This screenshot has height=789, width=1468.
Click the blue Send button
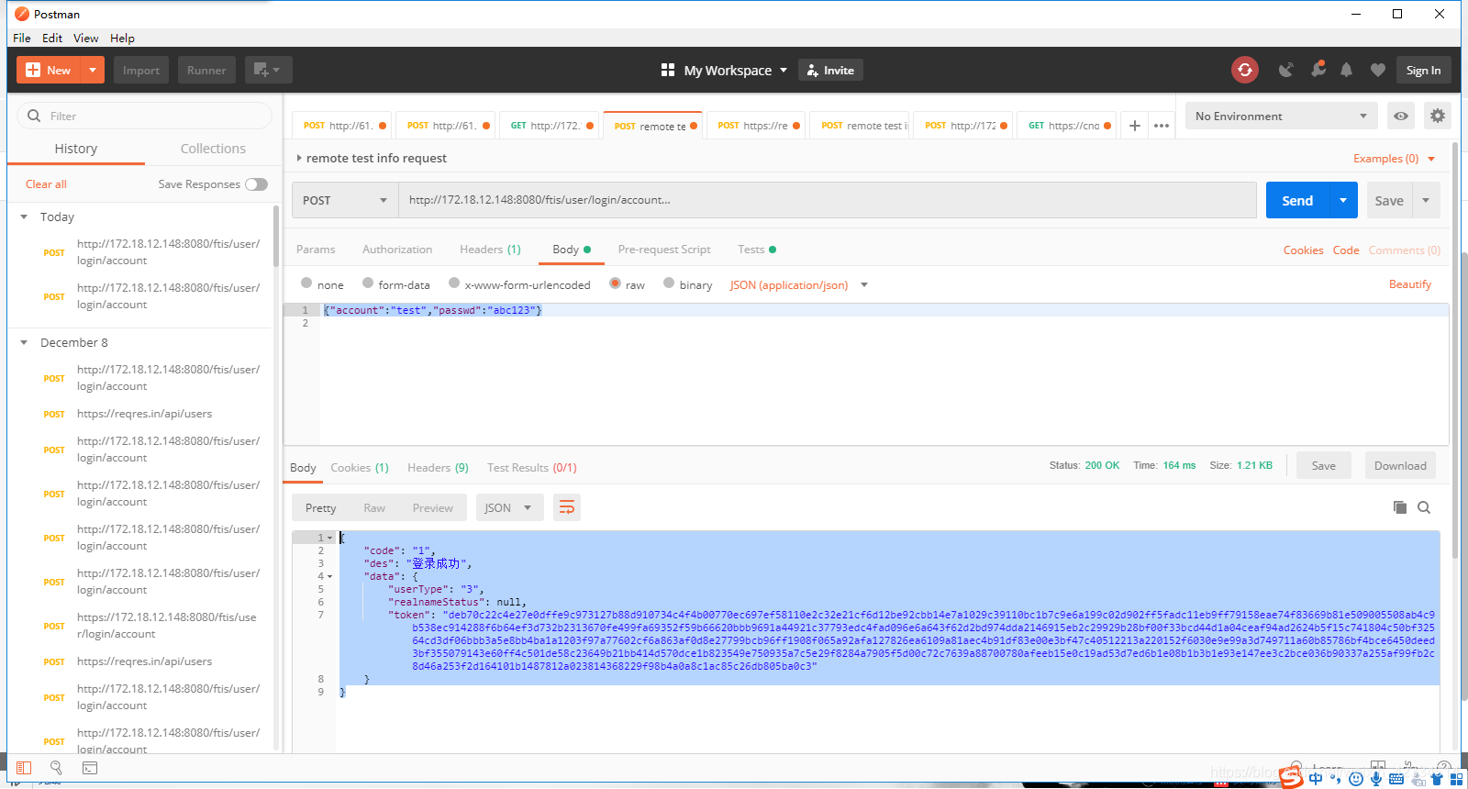pyautogui.click(x=1297, y=200)
